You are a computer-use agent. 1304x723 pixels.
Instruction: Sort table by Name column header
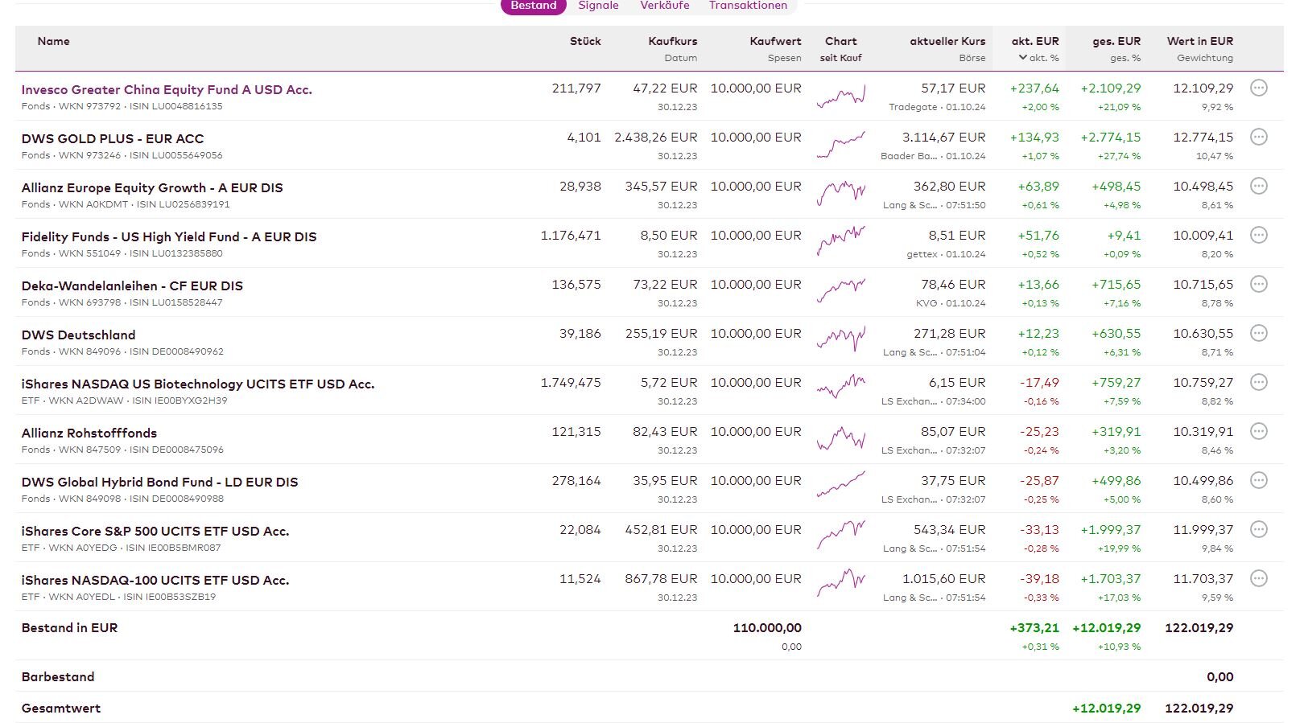(x=54, y=41)
